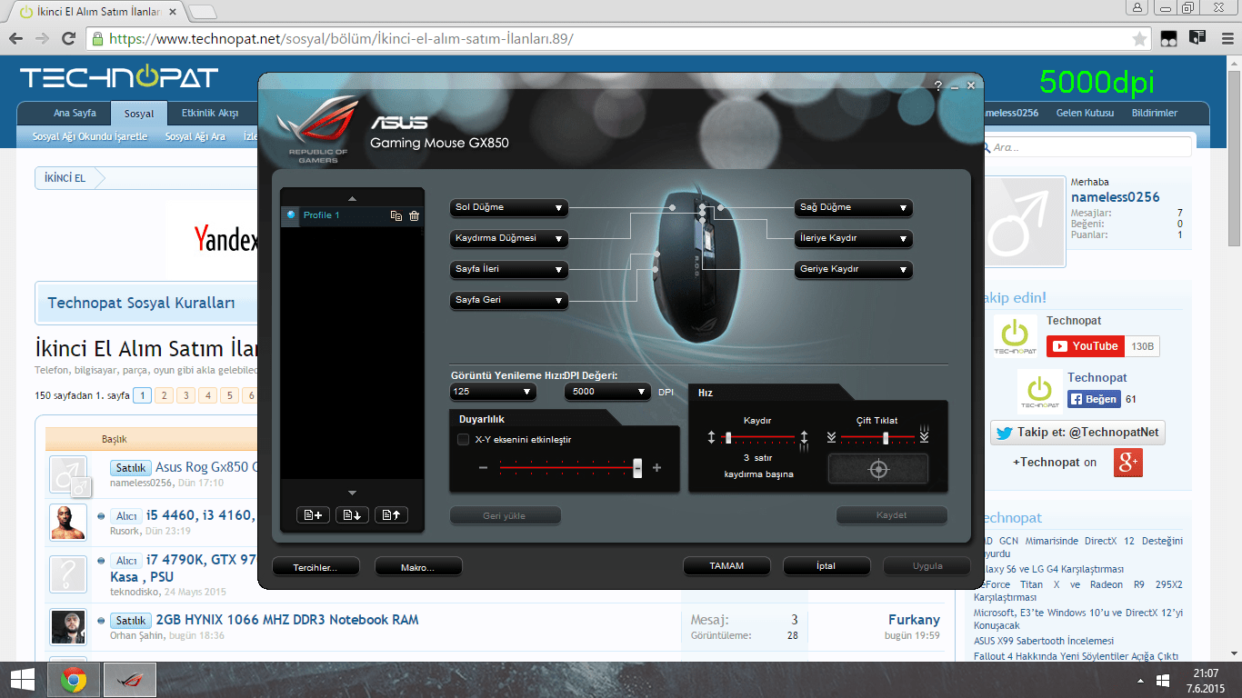Add a new profile in ASUS utility
The width and height of the screenshot is (1242, 698).
(x=313, y=515)
